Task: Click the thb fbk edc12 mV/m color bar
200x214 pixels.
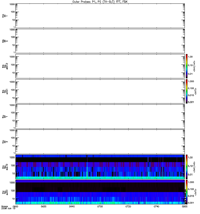Action: click(187, 66)
